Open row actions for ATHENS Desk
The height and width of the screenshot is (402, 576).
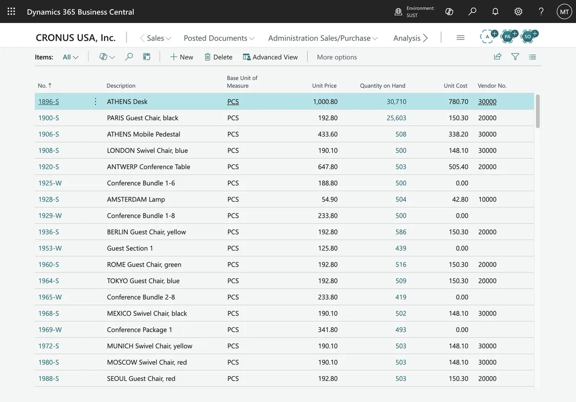pos(96,102)
